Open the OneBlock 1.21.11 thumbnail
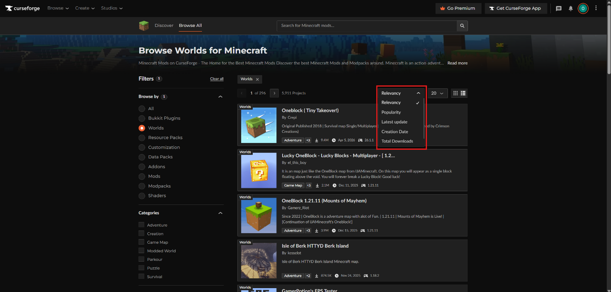 point(259,216)
